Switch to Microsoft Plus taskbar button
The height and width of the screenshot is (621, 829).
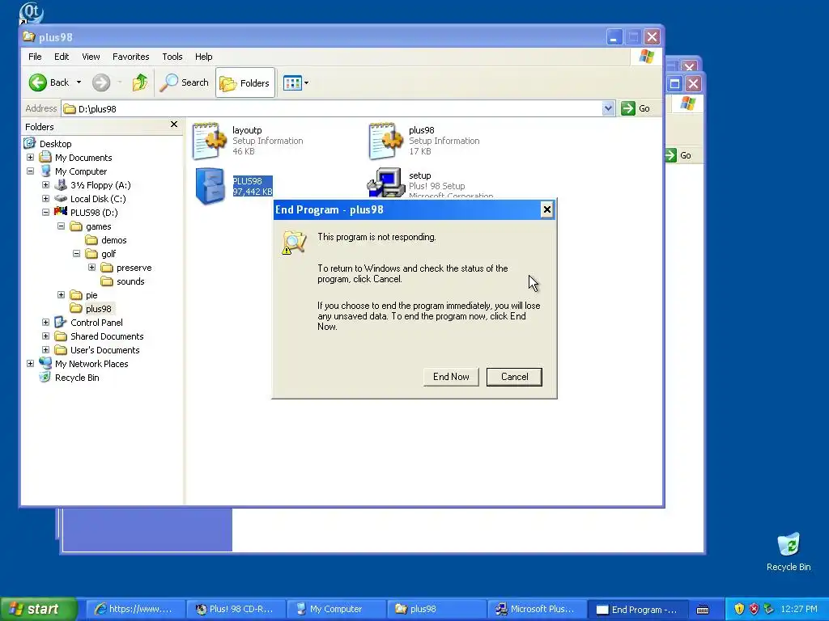(537, 609)
